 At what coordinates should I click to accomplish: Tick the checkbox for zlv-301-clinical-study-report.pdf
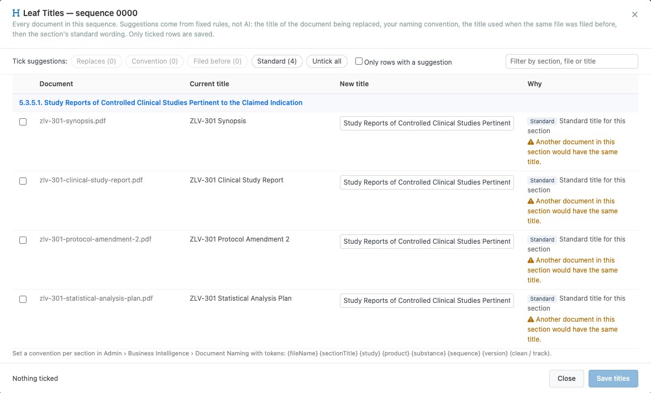click(x=23, y=181)
